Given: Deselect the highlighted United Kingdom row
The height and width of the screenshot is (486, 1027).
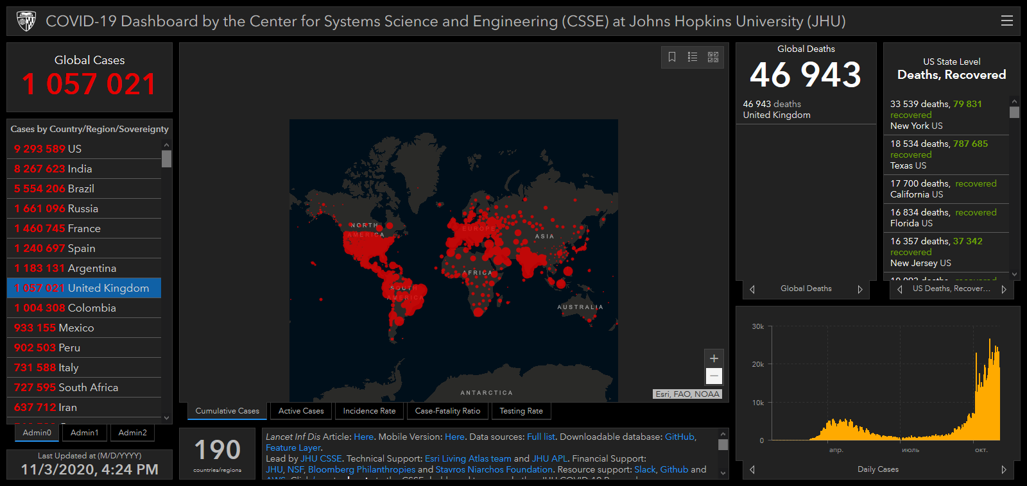Looking at the screenshot, I should pos(84,288).
